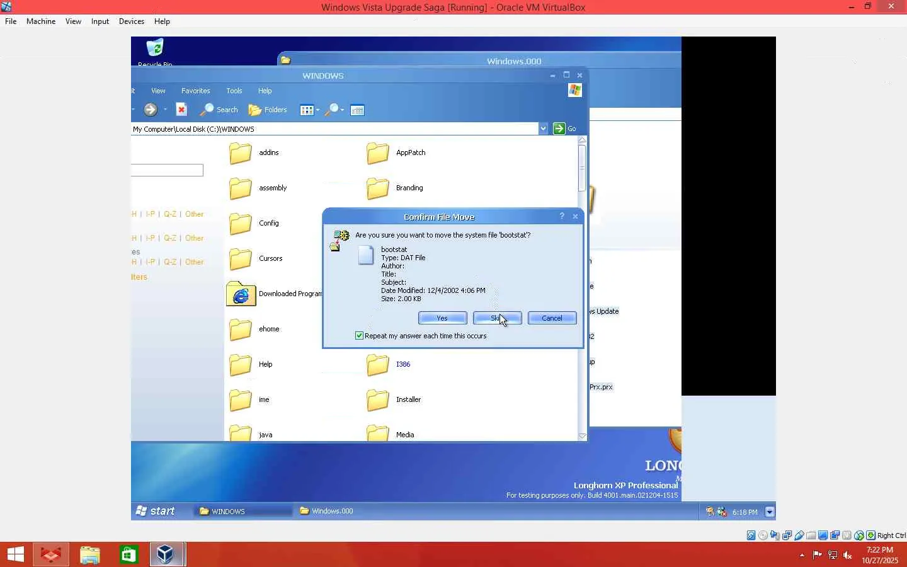Click the Recycle Bin desktop icon
Image resolution: width=907 pixels, height=567 pixels.
click(x=155, y=52)
